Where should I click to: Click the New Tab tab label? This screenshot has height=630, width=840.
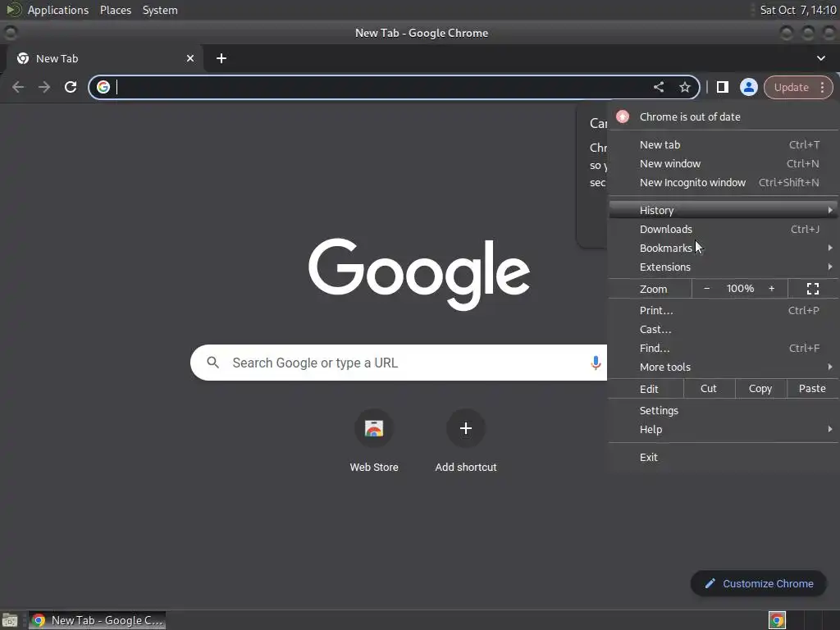point(57,58)
